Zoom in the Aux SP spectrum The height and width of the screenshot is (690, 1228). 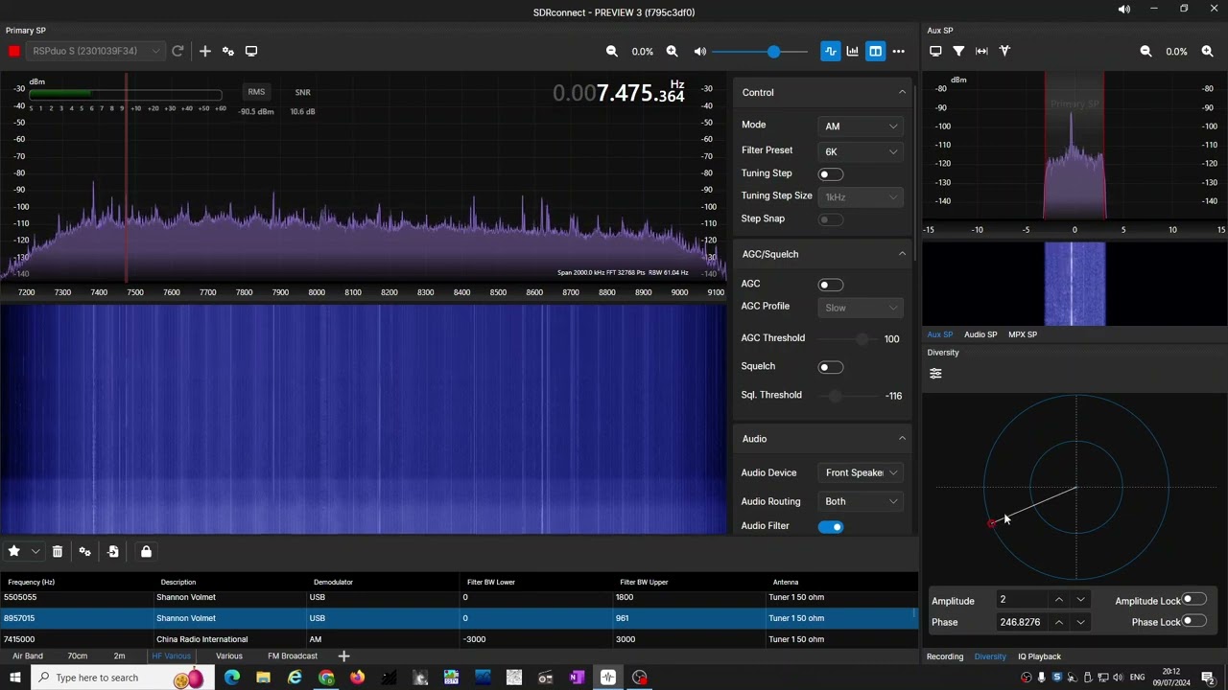click(1207, 51)
